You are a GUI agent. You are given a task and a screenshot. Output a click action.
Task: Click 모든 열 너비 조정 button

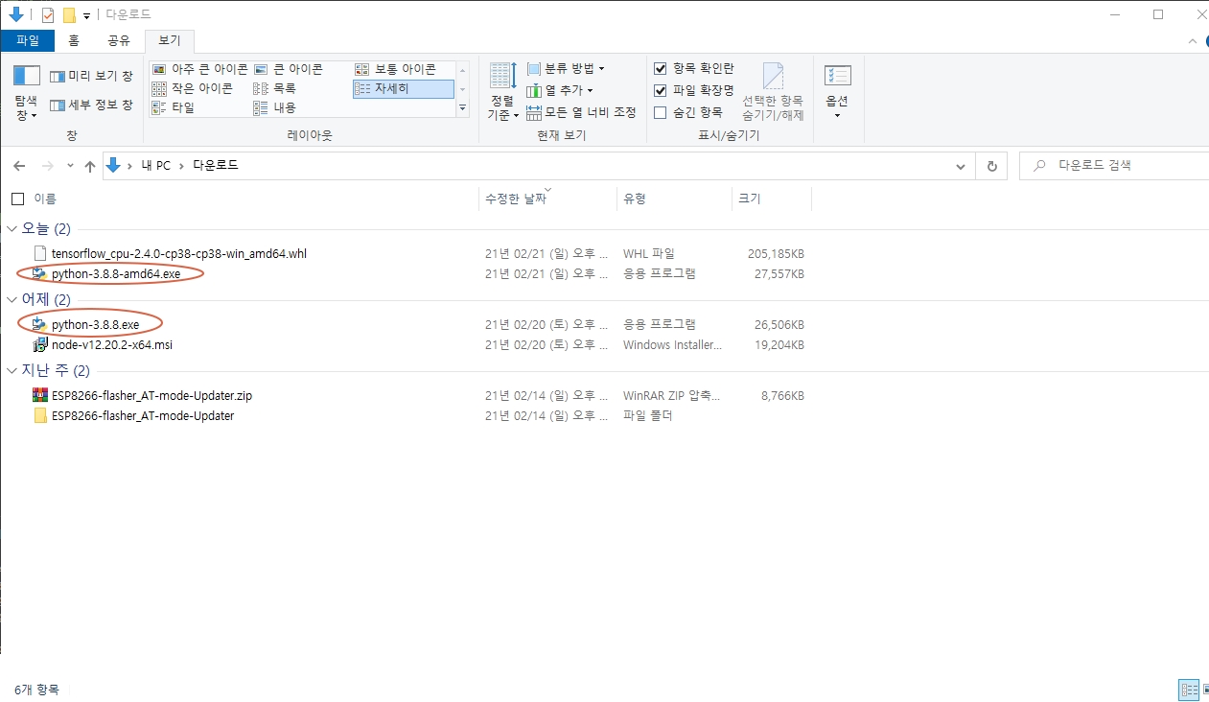(x=581, y=112)
